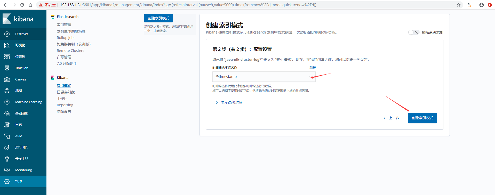Click the Visualize bar chart icon

click(x=7, y=45)
